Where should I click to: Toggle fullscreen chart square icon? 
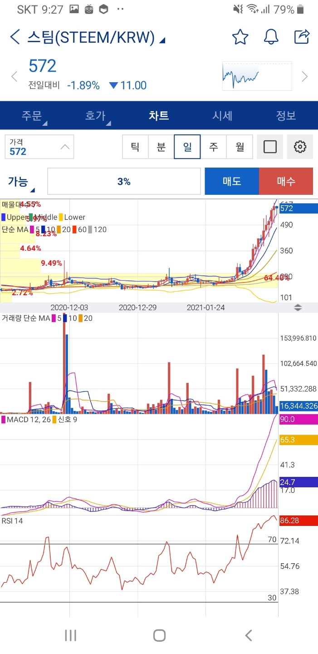(270, 147)
